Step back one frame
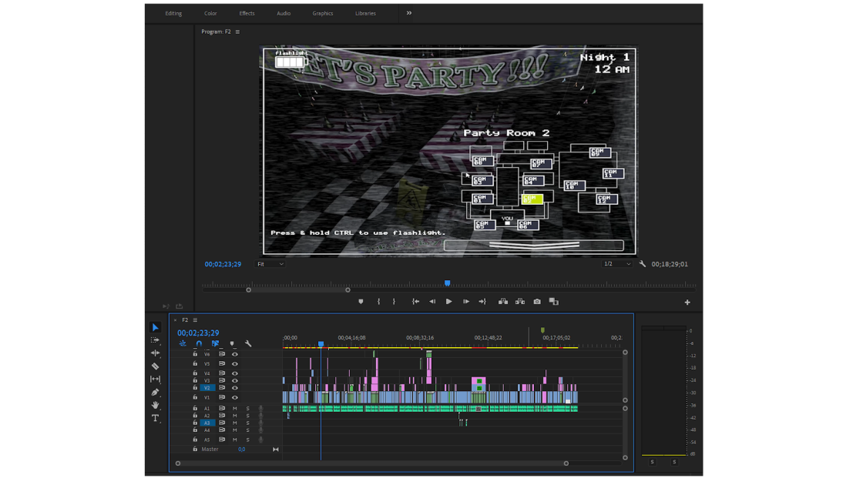The width and height of the screenshot is (863, 485). 432,302
